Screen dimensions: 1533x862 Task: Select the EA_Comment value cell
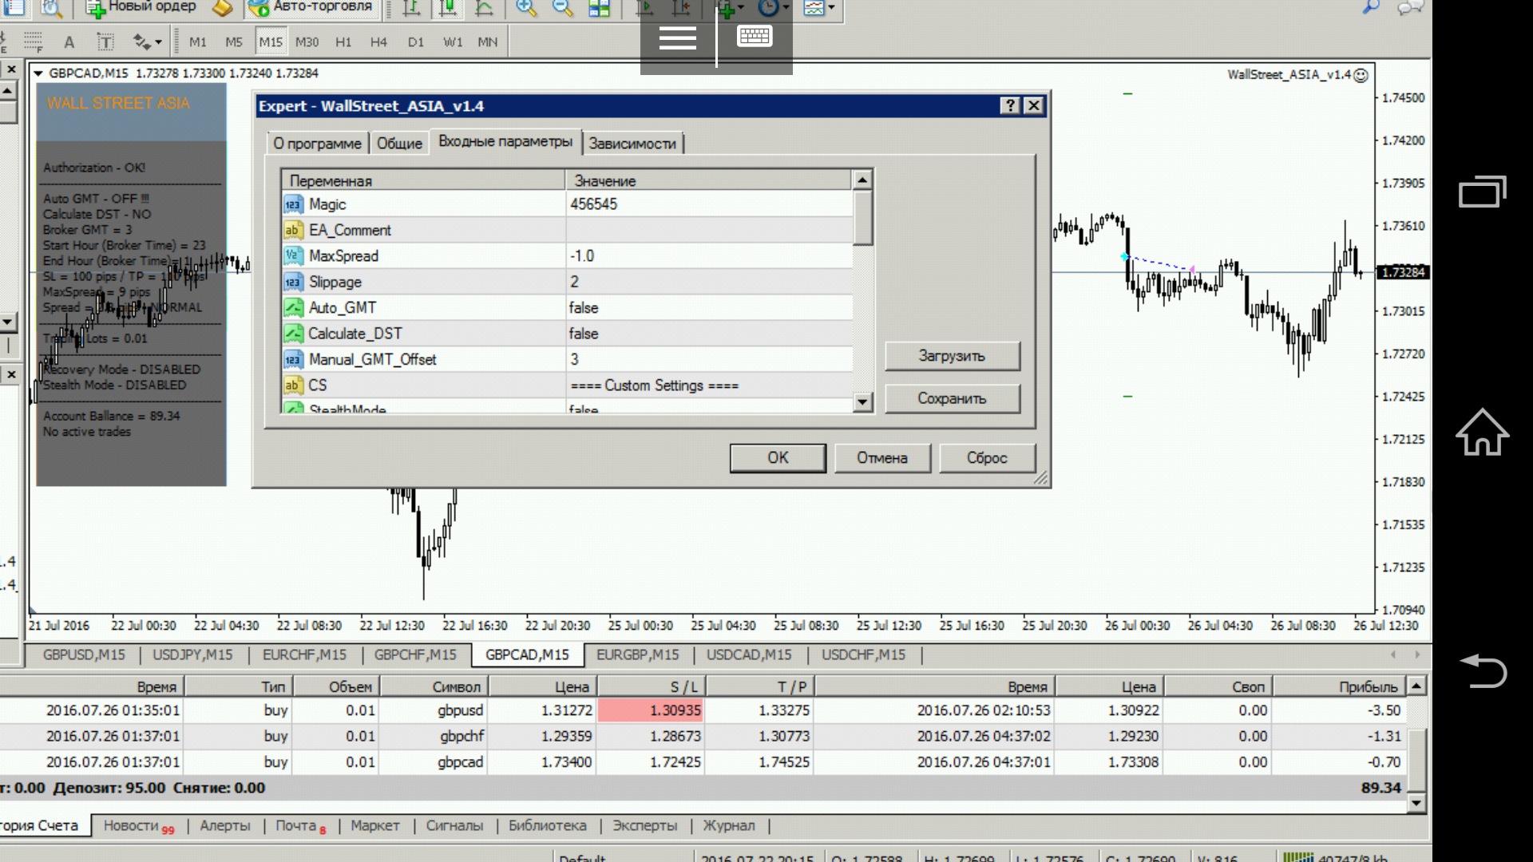[x=709, y=230]
